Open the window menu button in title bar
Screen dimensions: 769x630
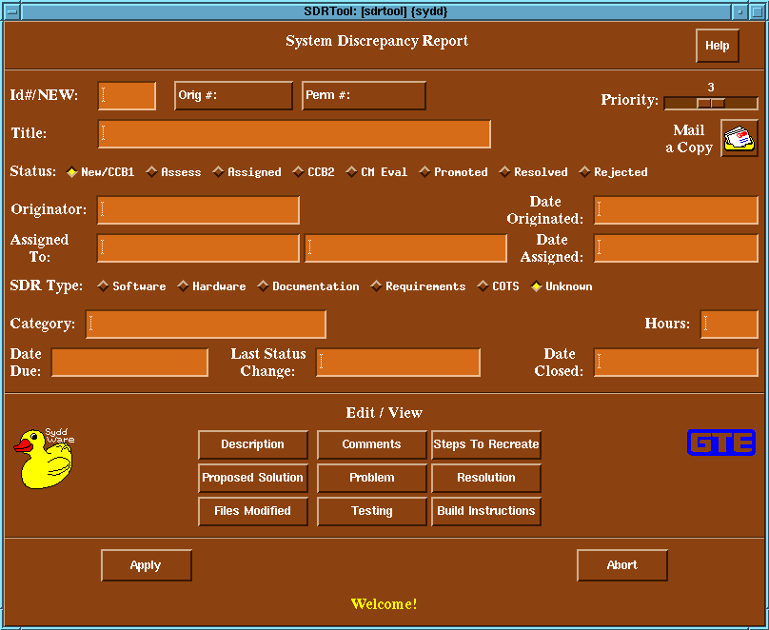pyautogui.click(x=11, y=11)
